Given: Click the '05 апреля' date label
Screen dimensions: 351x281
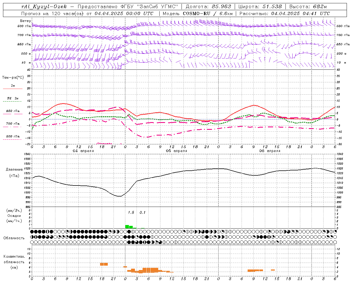Looking at the screenshot, I should pos(176,151).
